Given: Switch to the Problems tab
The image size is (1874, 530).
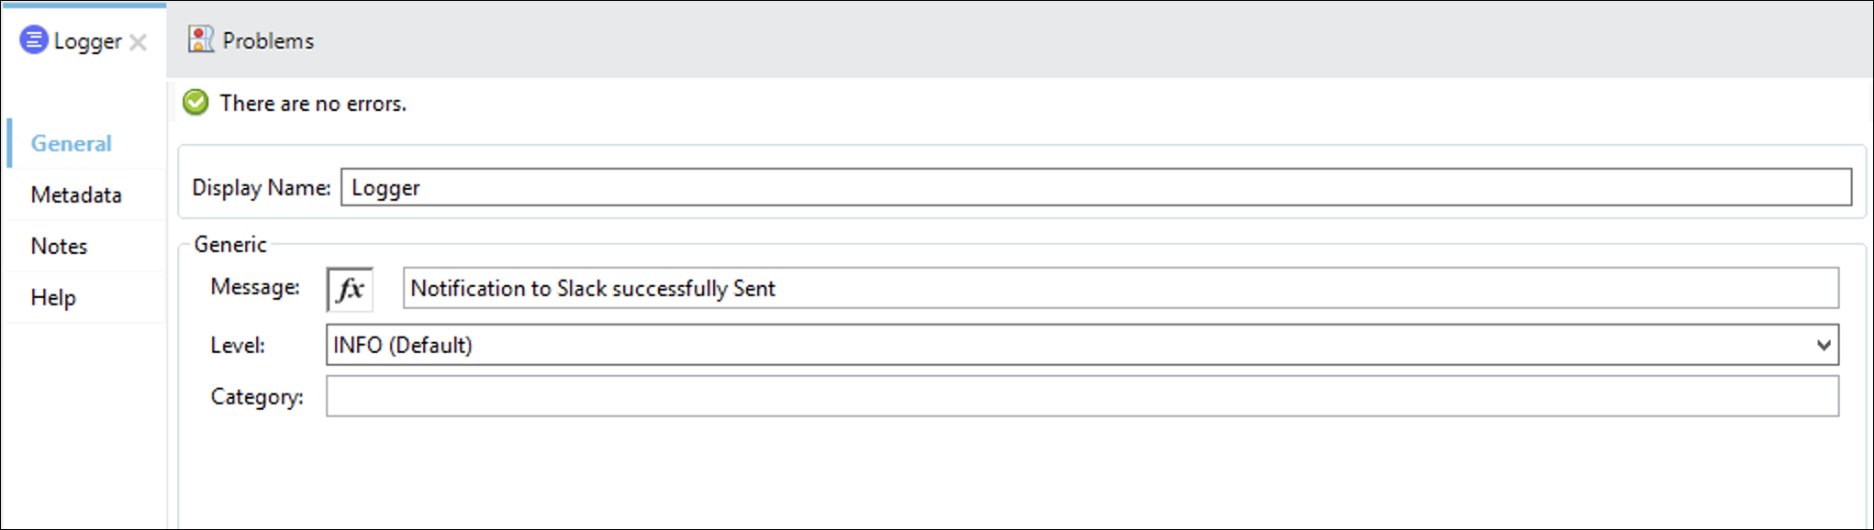Looking at the screenshot, I should tap(268, 40).
